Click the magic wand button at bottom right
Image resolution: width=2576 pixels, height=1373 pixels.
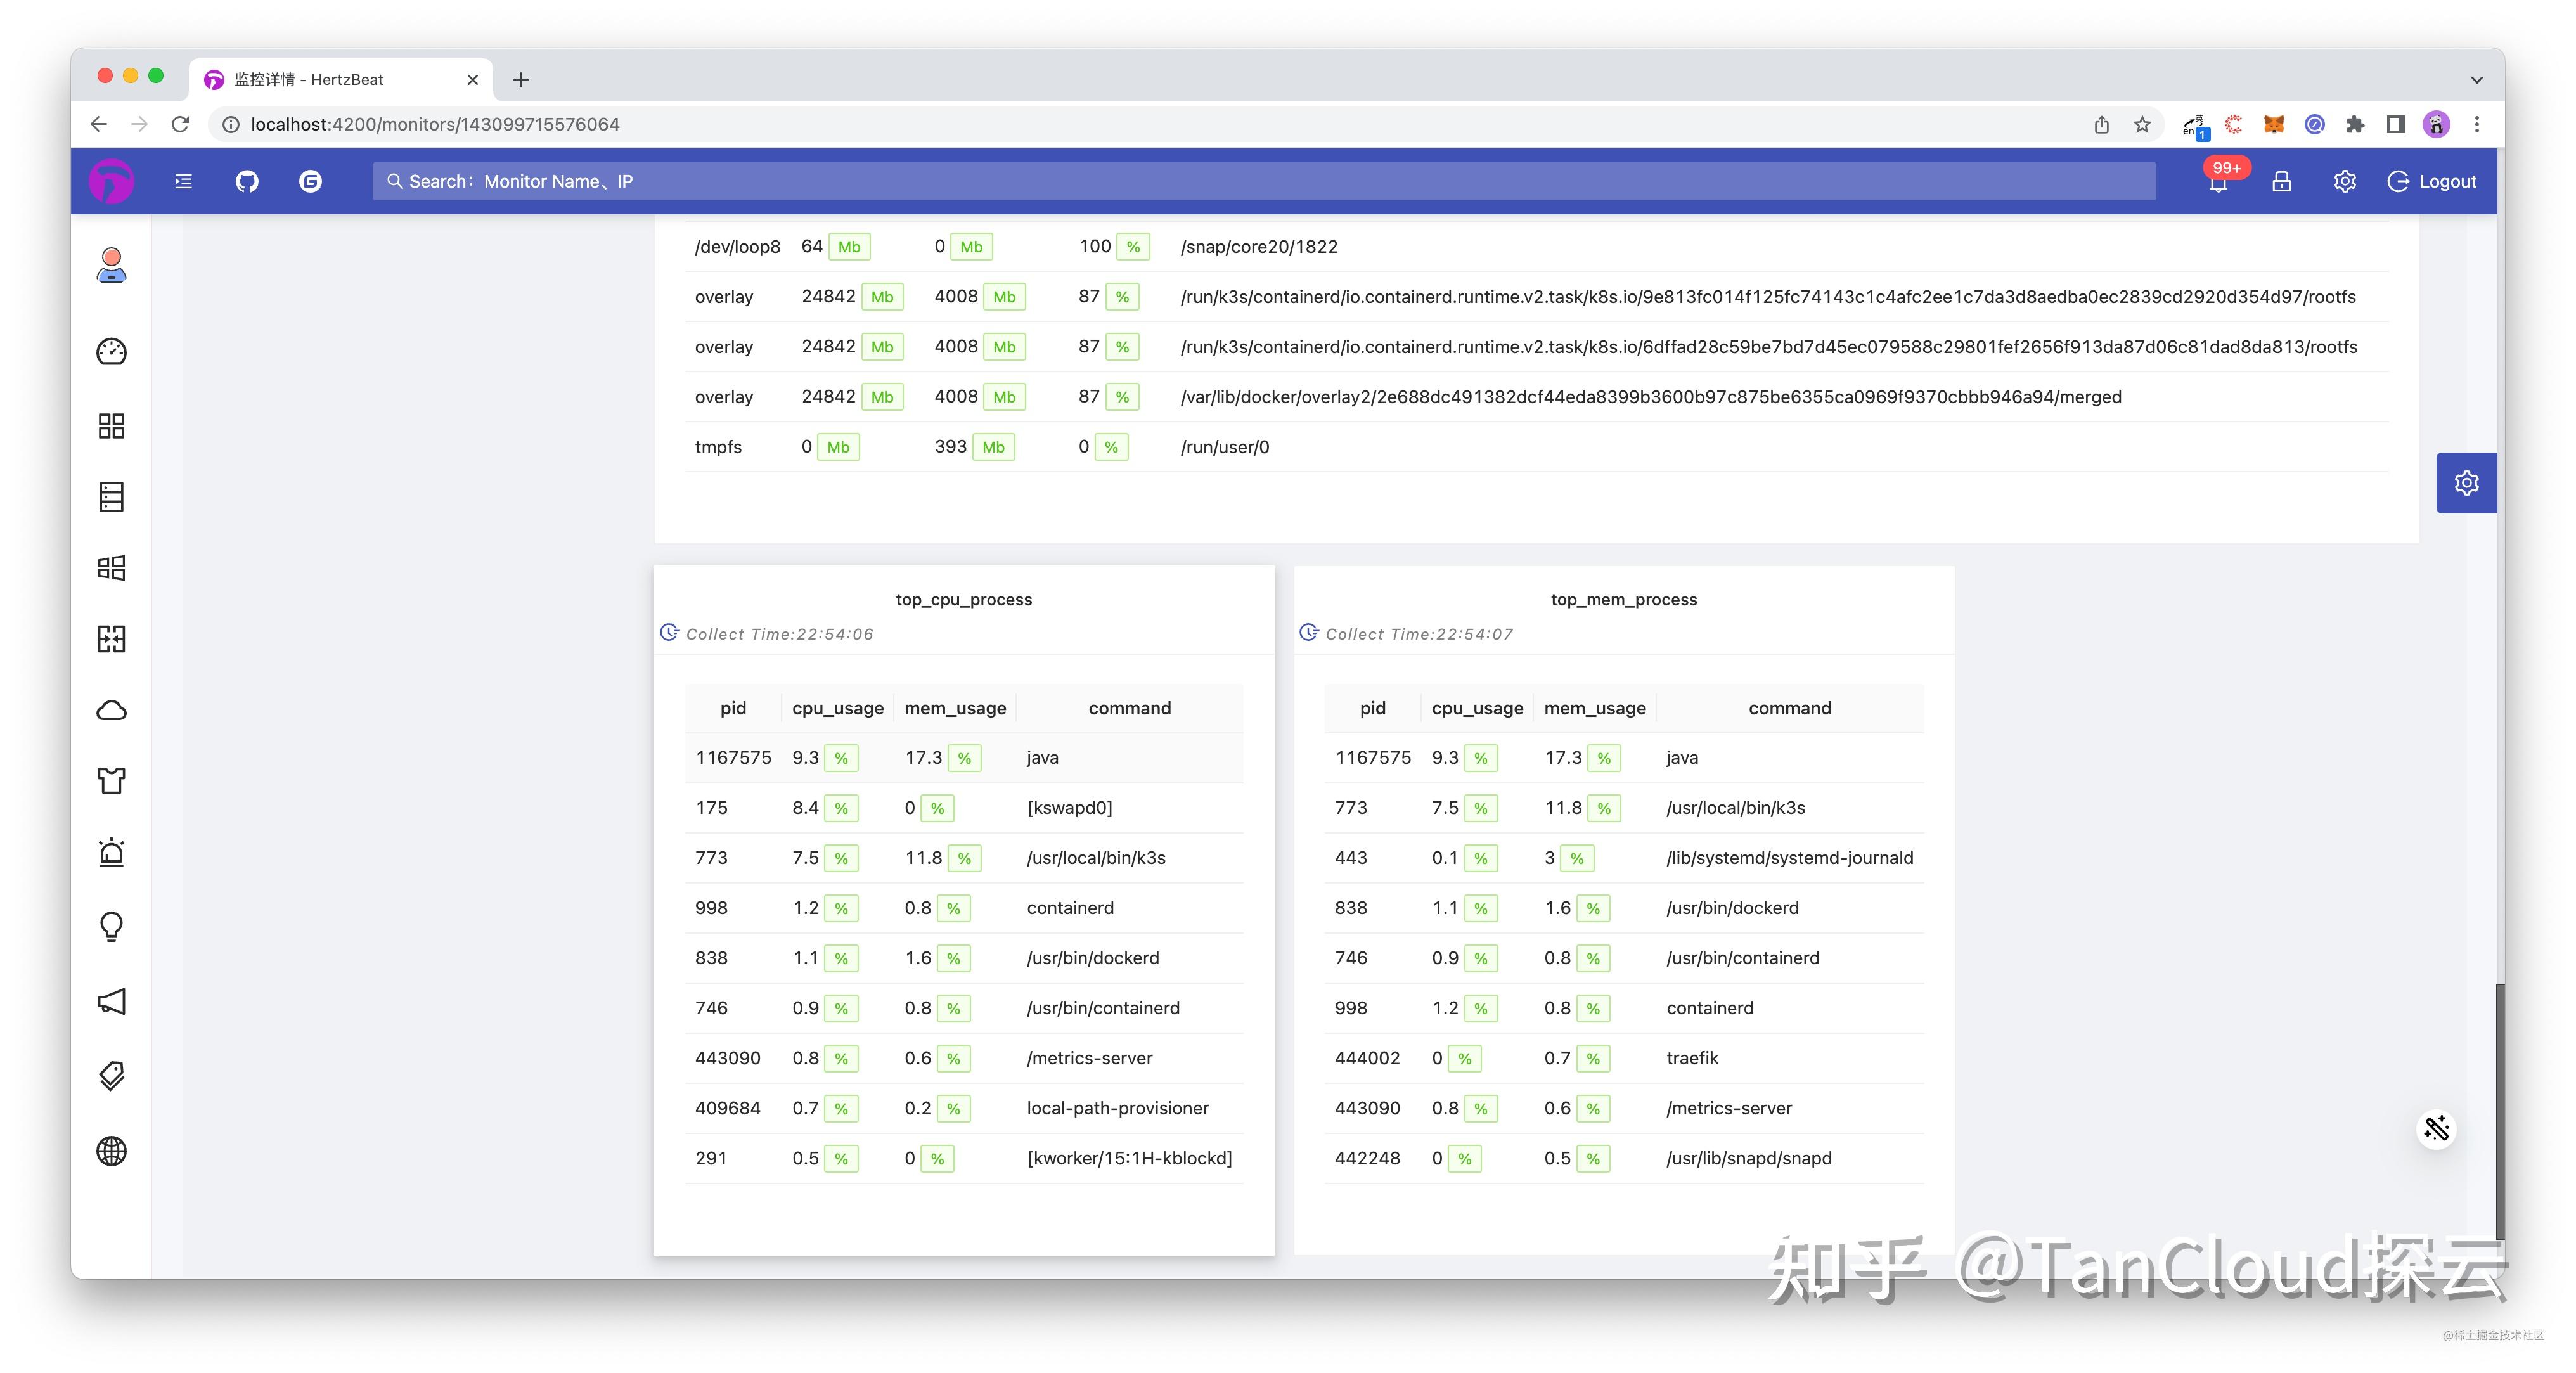coord(2437,1128)
